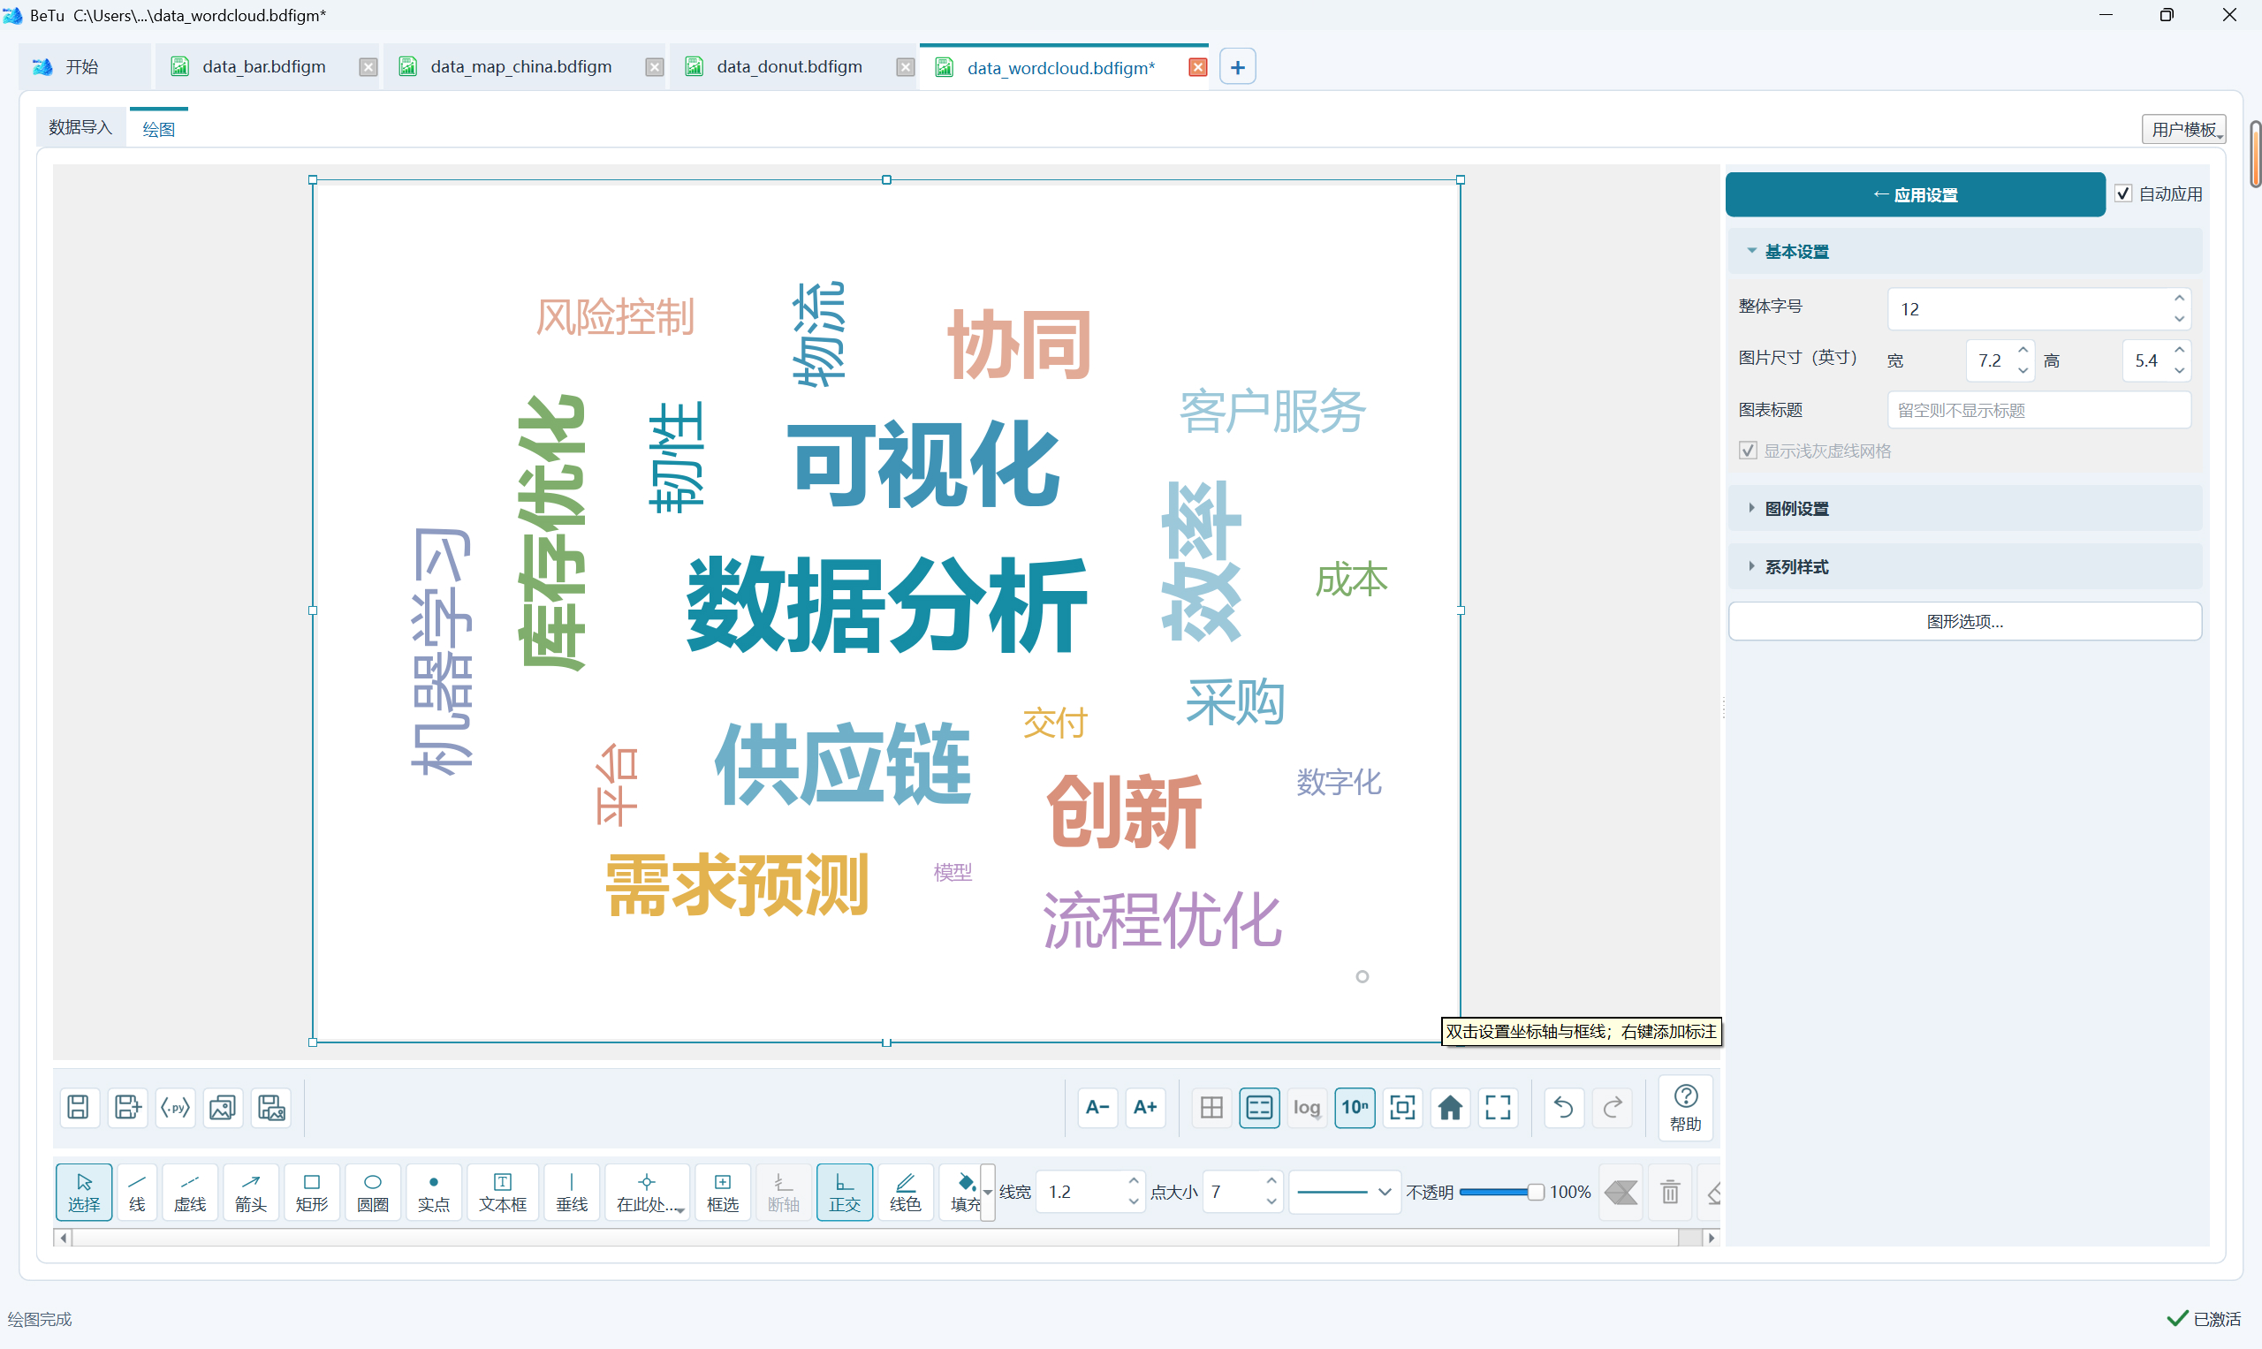The image size is (2262, 1349).
Task: Click the save with image icon
Action: [271, 1107]
